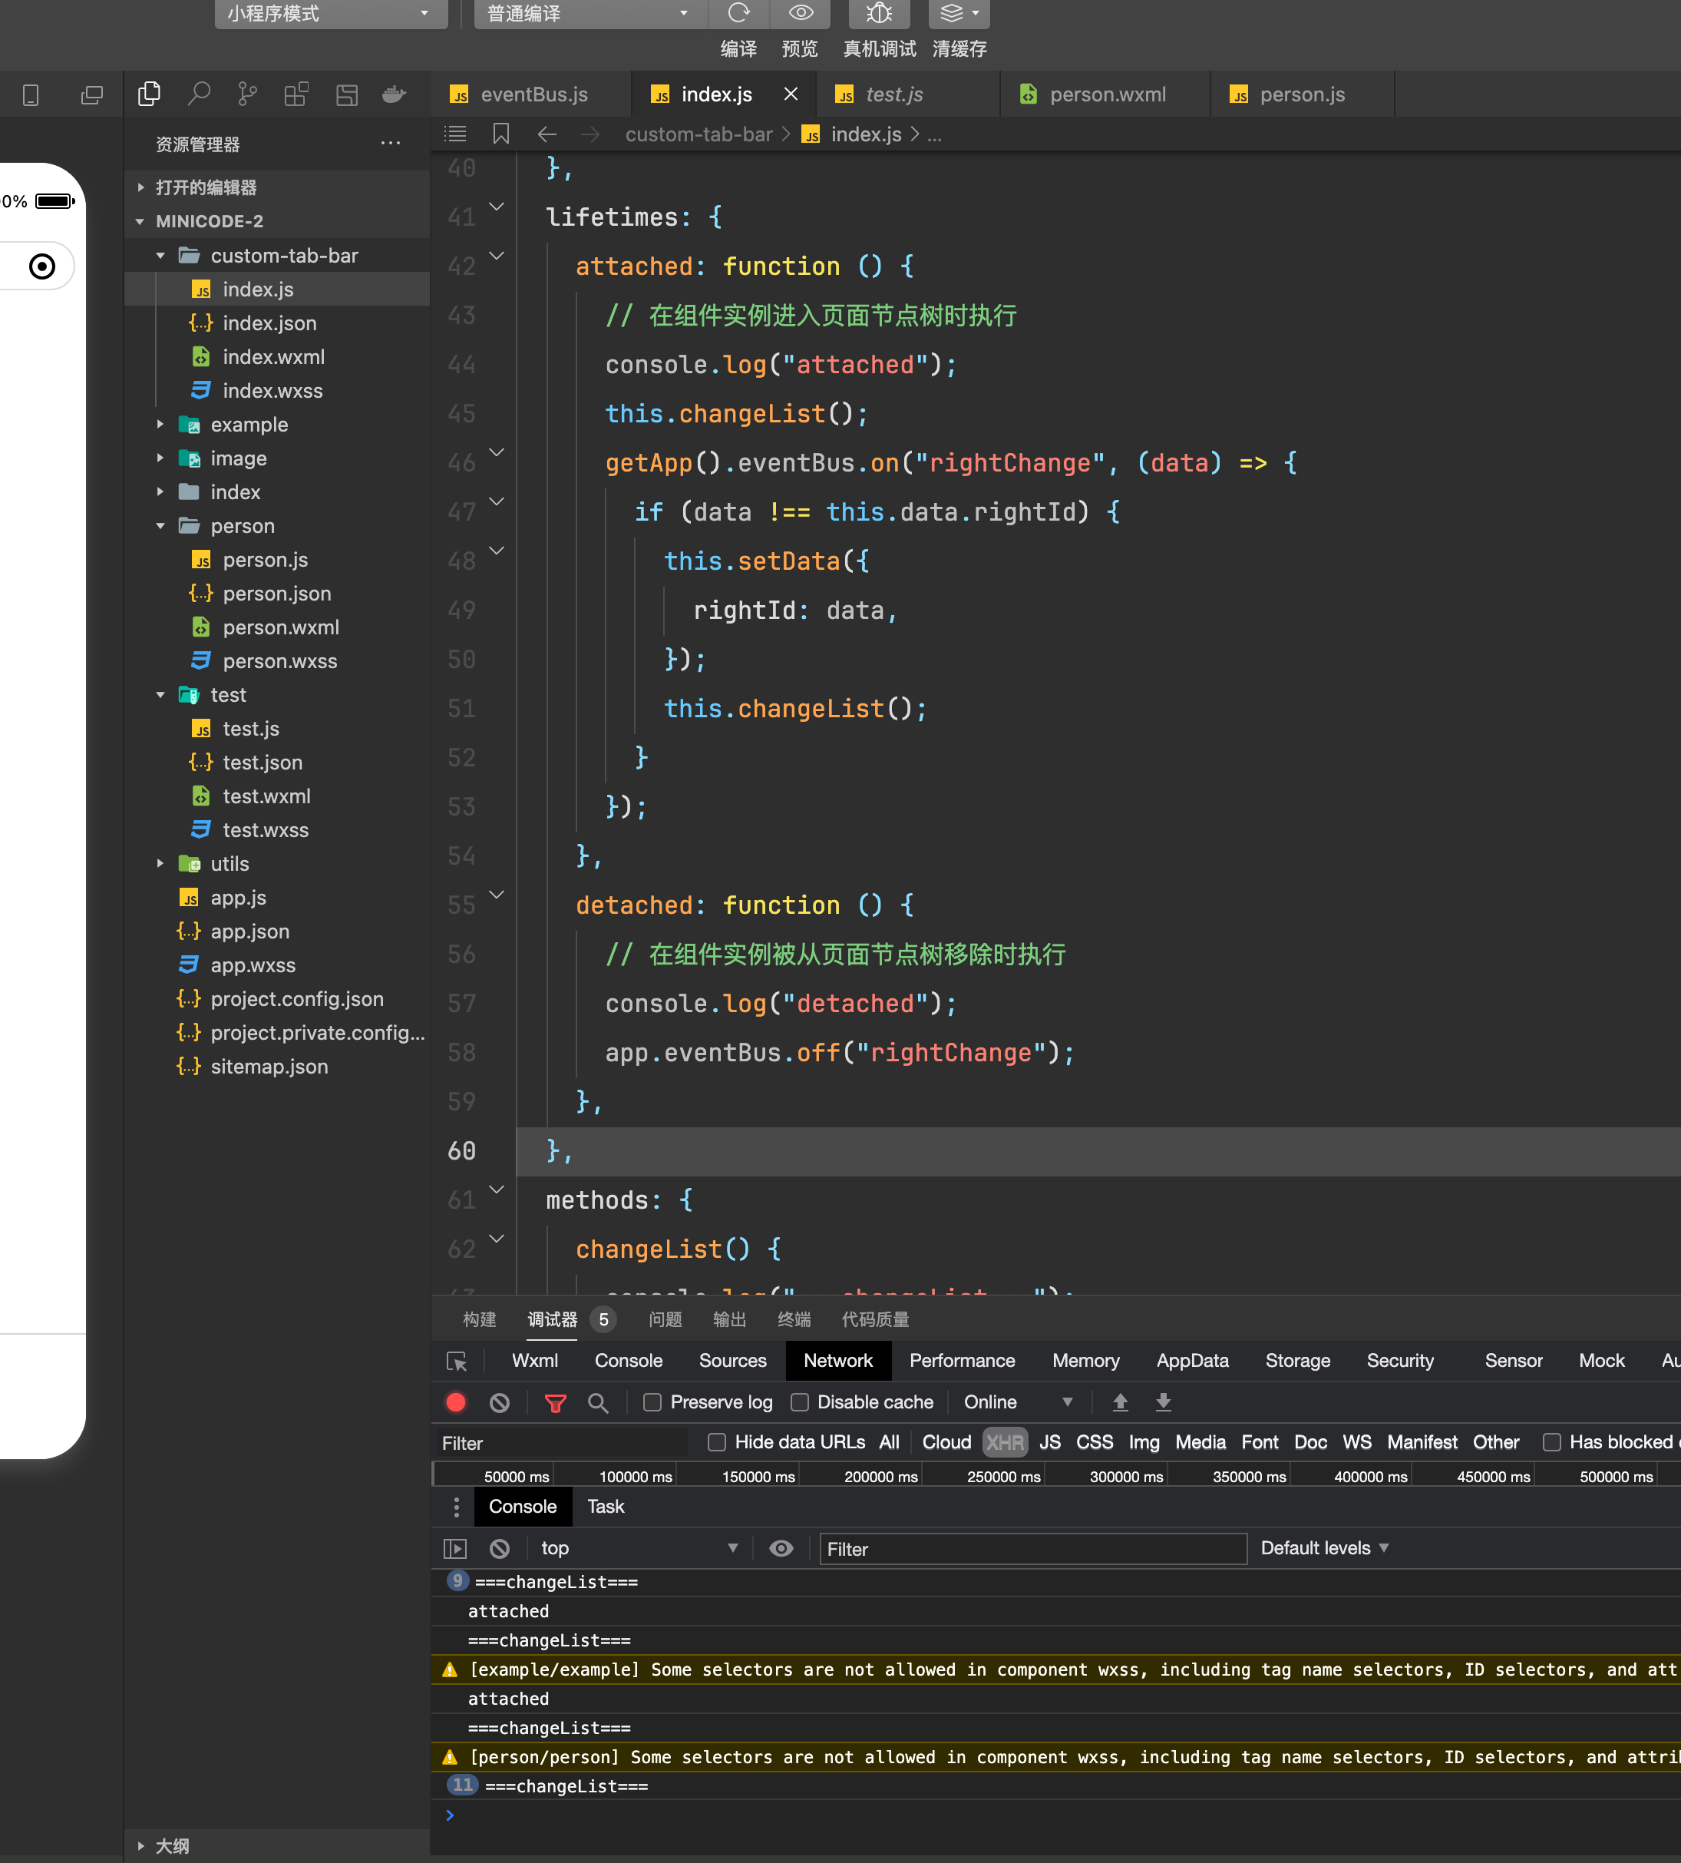Select the XHR network filter
Screen dimensions: 1681x1863
[1004, 1441]
